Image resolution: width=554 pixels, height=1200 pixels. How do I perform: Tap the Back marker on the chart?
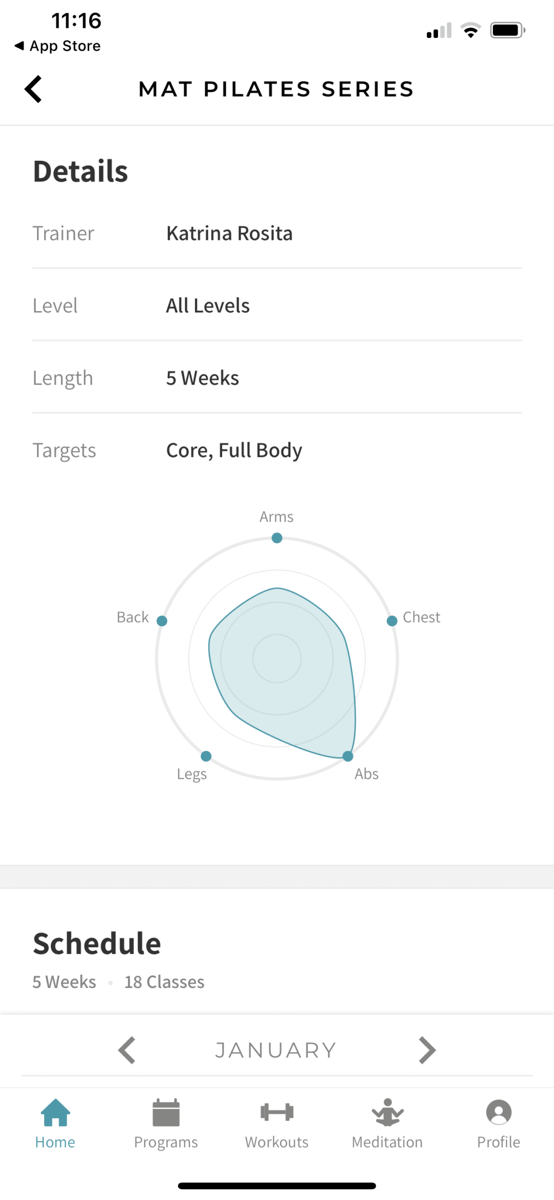(x=162, y=620)
